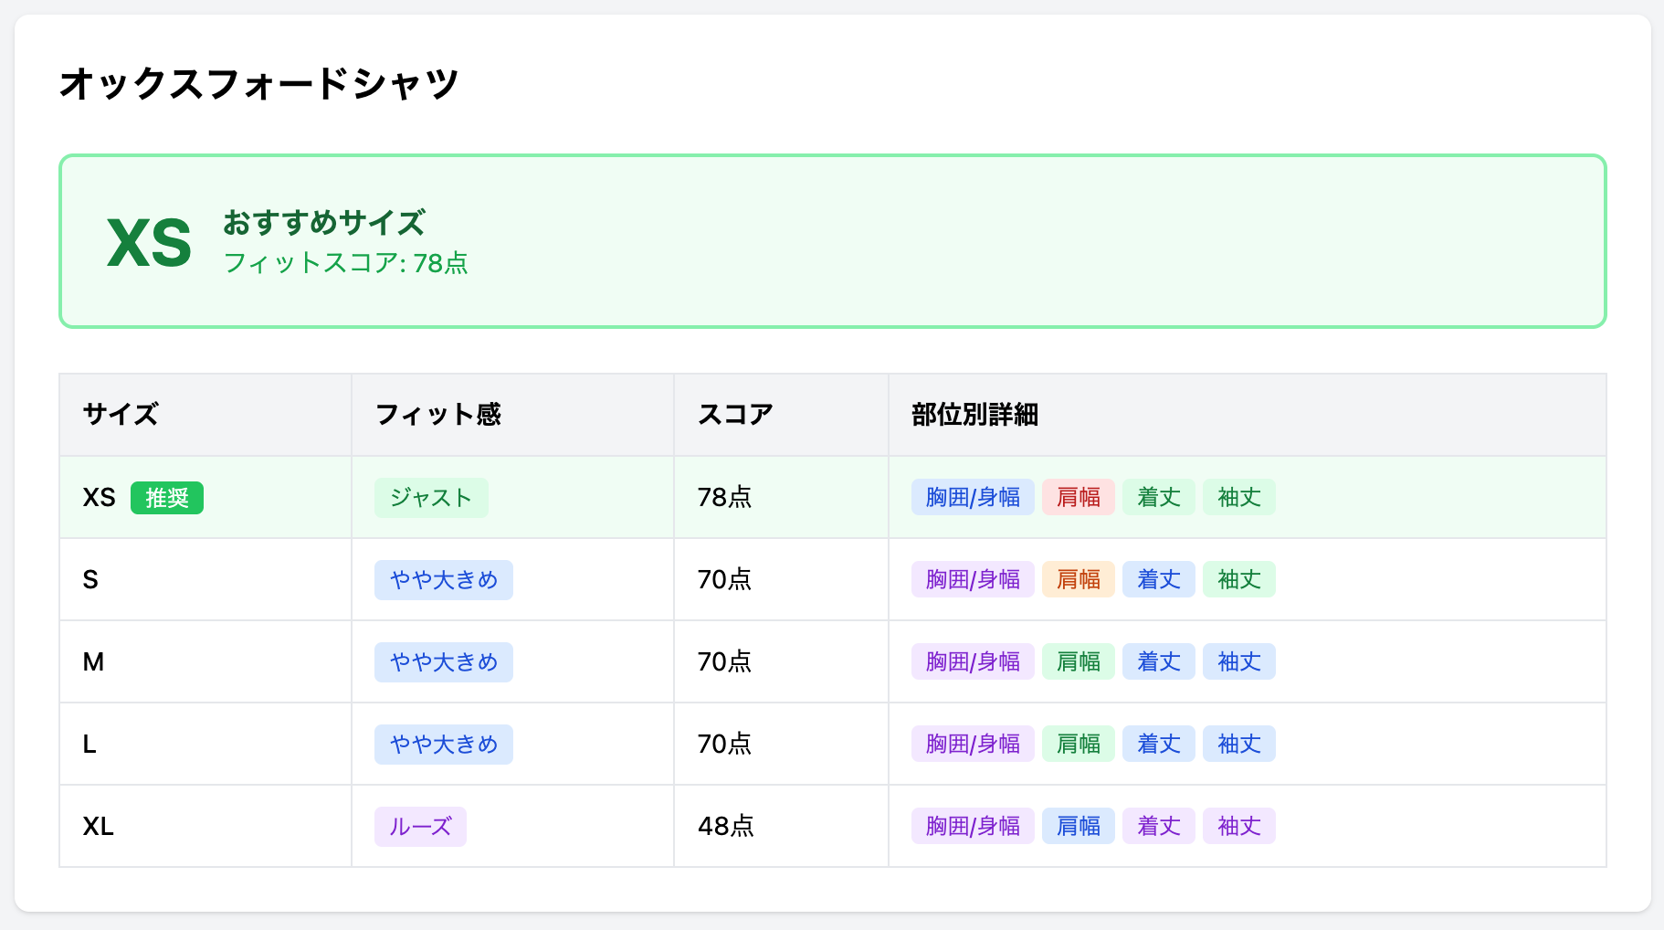Select the スコア column header
Screen dimensions: 1664x930
735,414
